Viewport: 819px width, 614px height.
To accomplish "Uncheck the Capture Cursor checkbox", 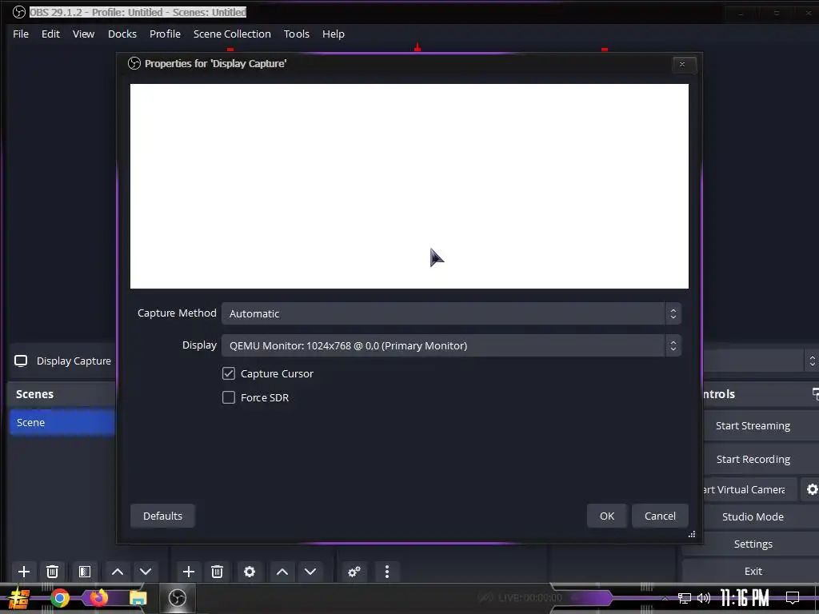I will (228, 373).
